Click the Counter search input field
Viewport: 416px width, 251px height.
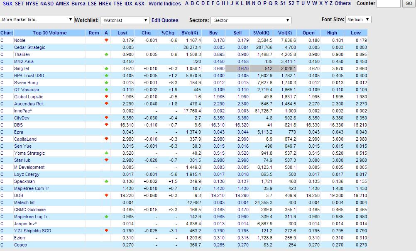(x=389, y=3)
